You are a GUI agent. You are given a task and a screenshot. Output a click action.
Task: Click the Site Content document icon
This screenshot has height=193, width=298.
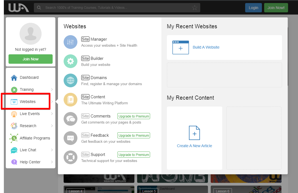pyautogui.click(x=71, y=100)
